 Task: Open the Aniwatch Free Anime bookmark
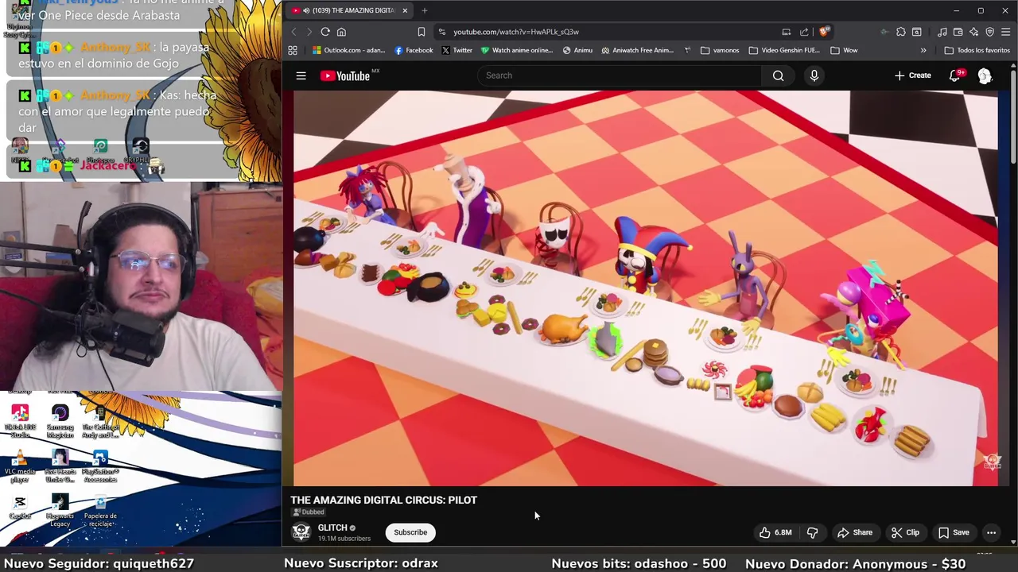click(x=638, y=50)
